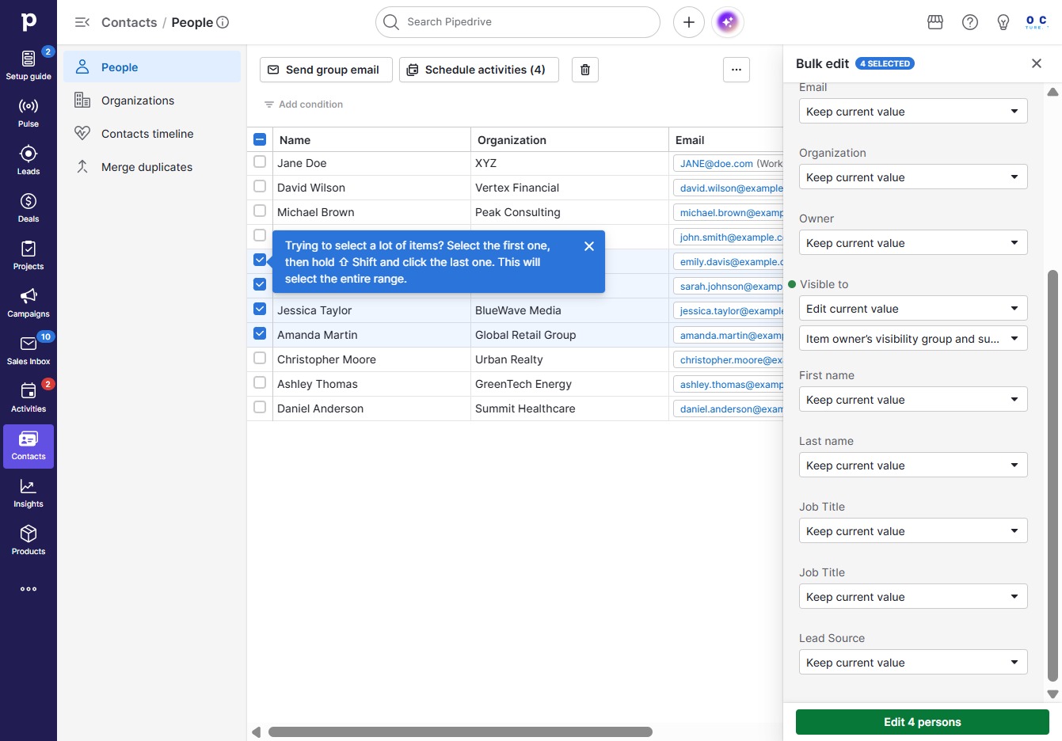Delete selected persons with trash icon
This screenshot has width=1062, height=741.
click(x=585, y=70)
